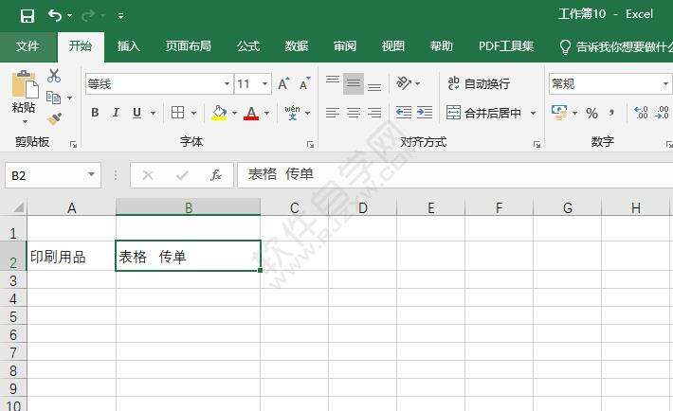Viewport: 673px width, 411px height.
Task: Open the 数据 ribbon tab
Action: pos(297,45)
